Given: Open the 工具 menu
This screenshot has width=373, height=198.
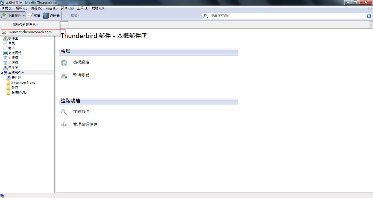Looking at the screenshot, I should [x=83, y=8].
